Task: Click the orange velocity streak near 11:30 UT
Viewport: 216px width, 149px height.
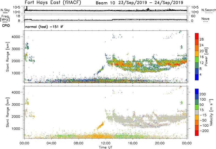Action: pyautogui.click(x=101, y=126)
